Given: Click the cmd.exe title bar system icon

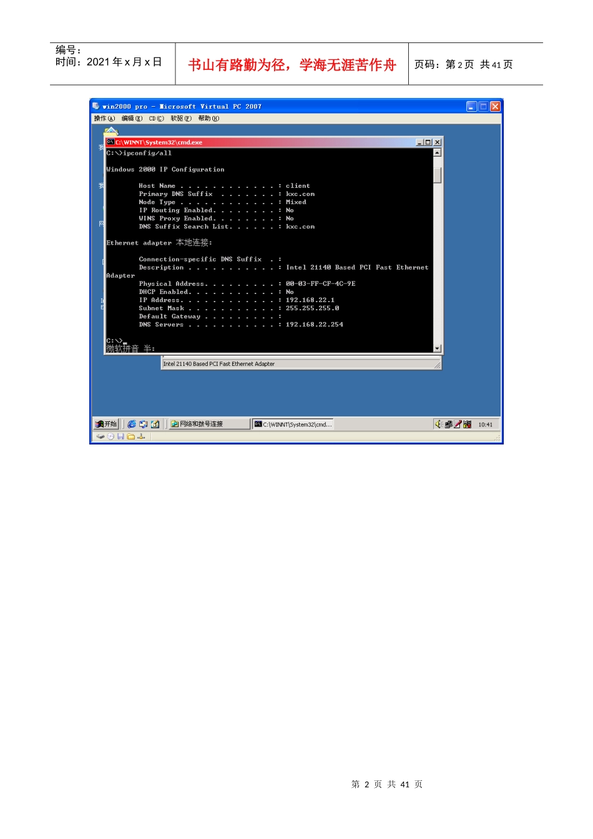Looking at the screenshot, I should coord(110,142).
